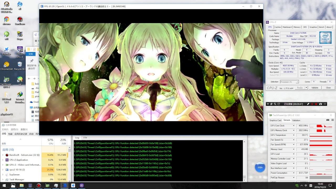
Task: Open the CPU-Z Tools dropdown arrow
Action: click(x=307, y=88)
